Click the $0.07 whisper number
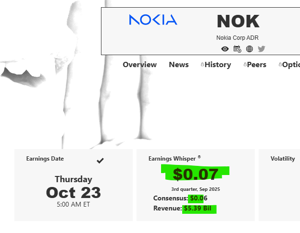 (196, 174)
